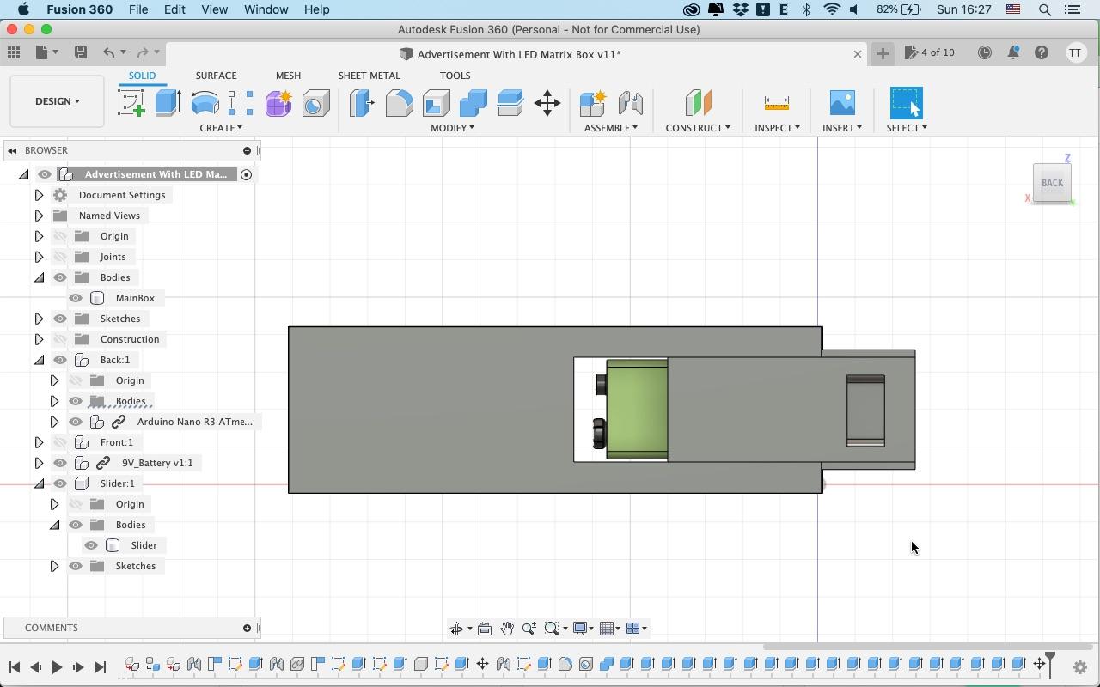Image resolution: width=1100 pixels, height=687 pixels.
Task: Switch to the MESH tab
Action: click(x=288, y=76)
